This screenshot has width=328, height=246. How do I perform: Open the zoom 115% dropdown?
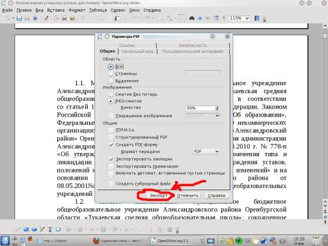(x=239, y=18)
